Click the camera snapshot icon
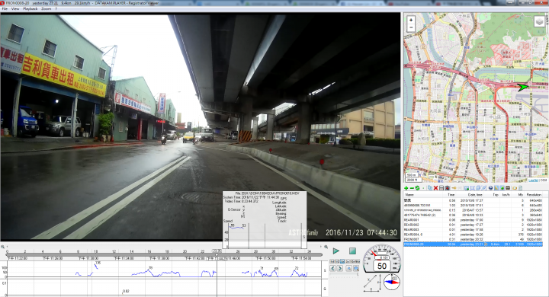The image size is (549, 297). pos(447,188)
